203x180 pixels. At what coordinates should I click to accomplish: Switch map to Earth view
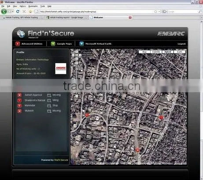180,52
